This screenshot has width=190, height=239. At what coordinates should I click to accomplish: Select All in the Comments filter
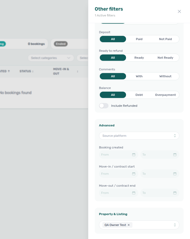(x=113, y=76)
